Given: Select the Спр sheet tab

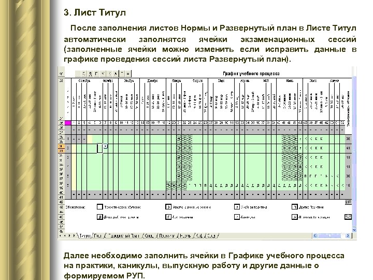Looking at the screenshot, I should coord(212,236).
